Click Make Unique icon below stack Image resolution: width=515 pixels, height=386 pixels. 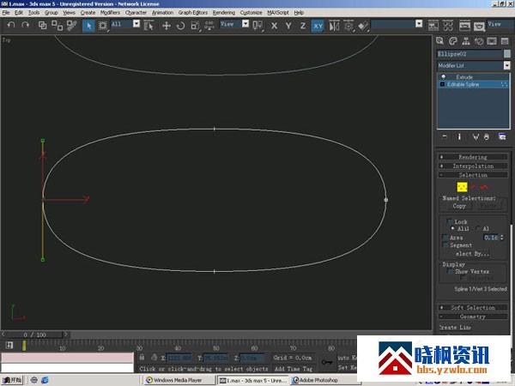click(x=476, y=136)
